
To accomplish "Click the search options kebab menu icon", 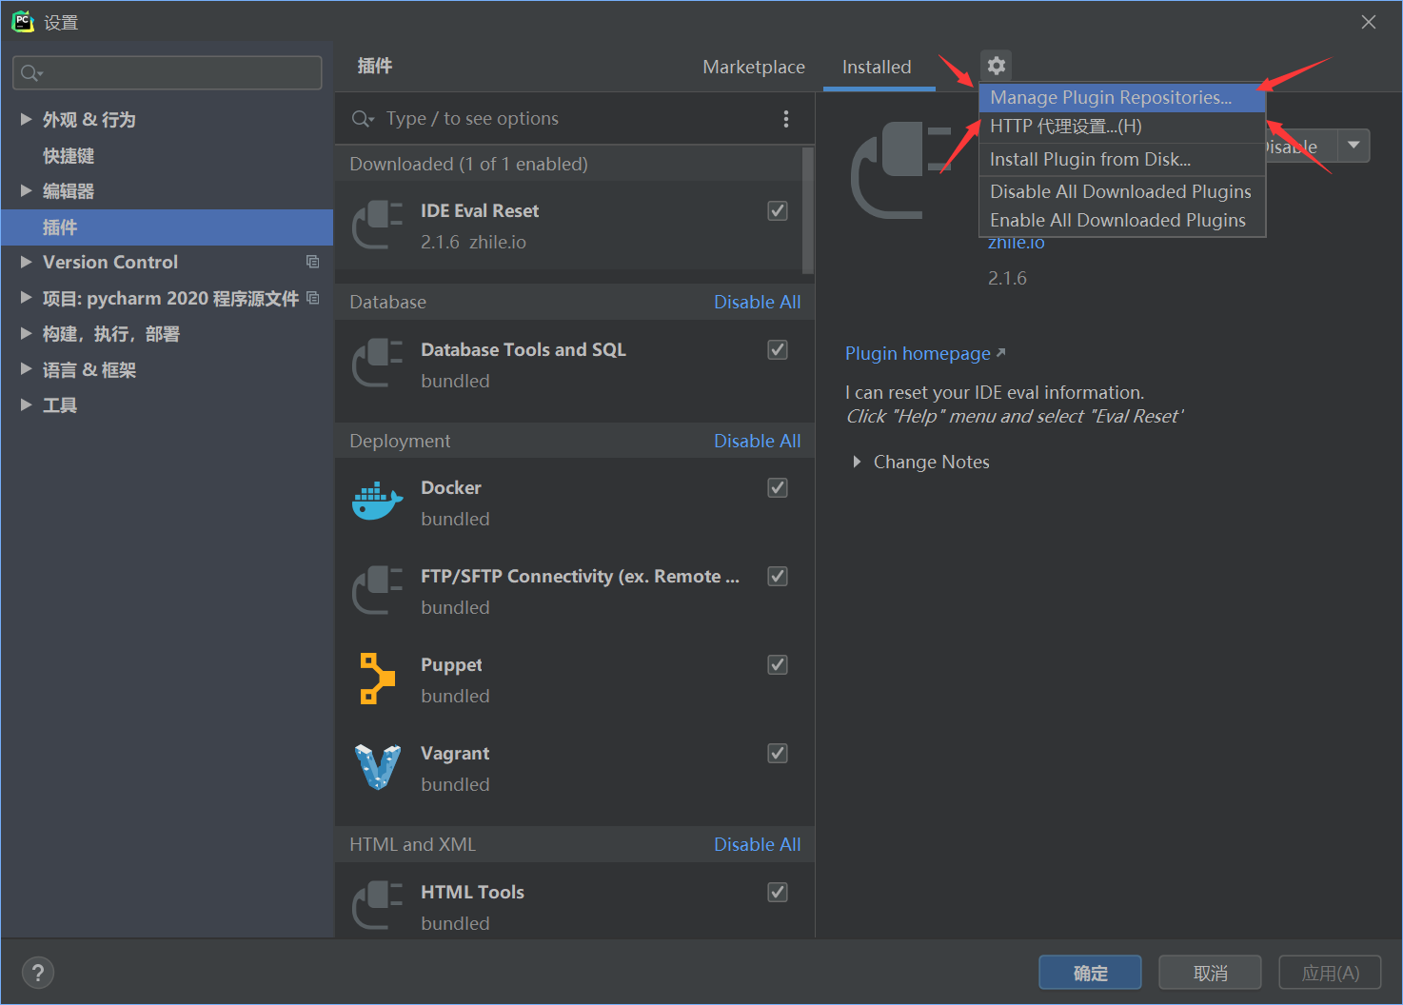I will pyautogui.click(x=786, y=118).
